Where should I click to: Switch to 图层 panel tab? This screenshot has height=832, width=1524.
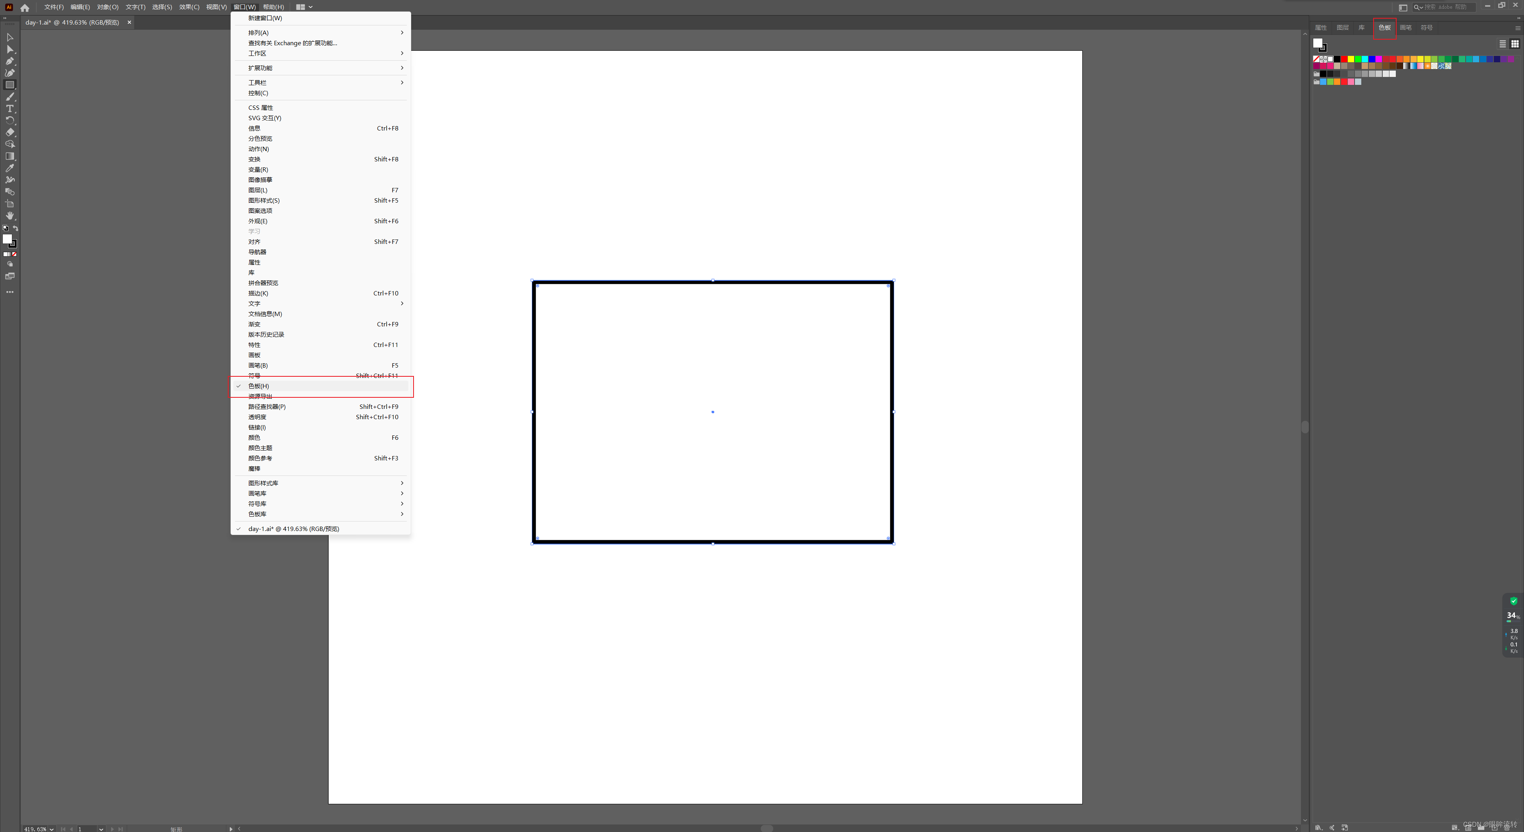tap(1342, 28)
